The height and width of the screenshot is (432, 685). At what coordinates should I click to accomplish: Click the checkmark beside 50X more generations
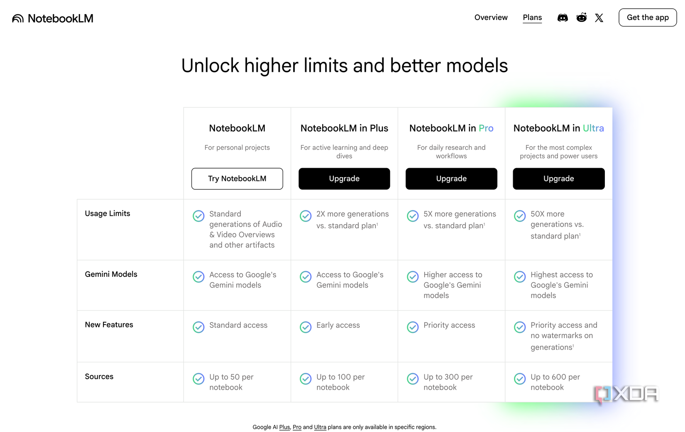(520, 216)
